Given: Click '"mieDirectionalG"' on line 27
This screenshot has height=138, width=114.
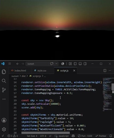Looking at the screenshot, I should tap(52, 129).
